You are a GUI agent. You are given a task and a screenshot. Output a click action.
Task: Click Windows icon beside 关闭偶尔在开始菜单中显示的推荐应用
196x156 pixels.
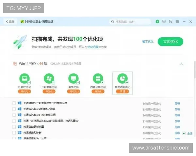coord(20,103)
